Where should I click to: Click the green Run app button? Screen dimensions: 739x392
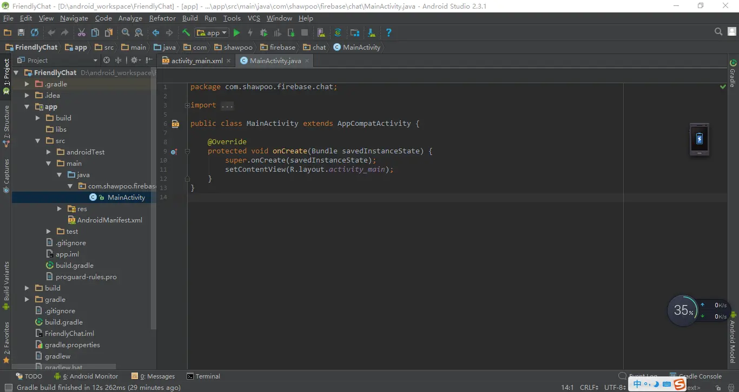click(236, 33)
